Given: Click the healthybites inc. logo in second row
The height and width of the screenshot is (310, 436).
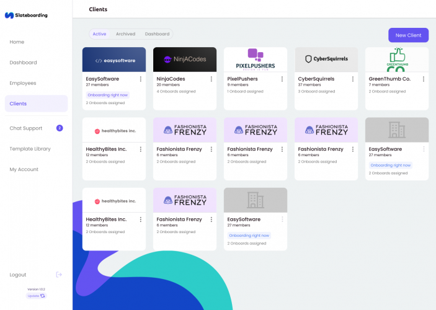Looking at the screenshot, I should point(114,130).
